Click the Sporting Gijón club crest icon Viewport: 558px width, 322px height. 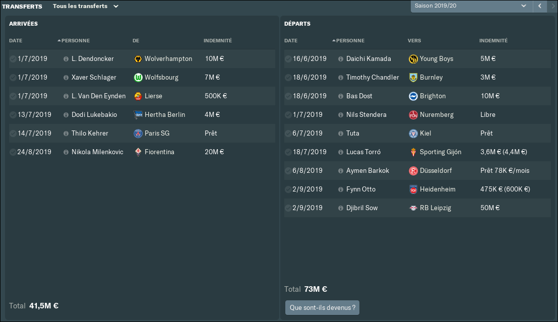point(413,152)
